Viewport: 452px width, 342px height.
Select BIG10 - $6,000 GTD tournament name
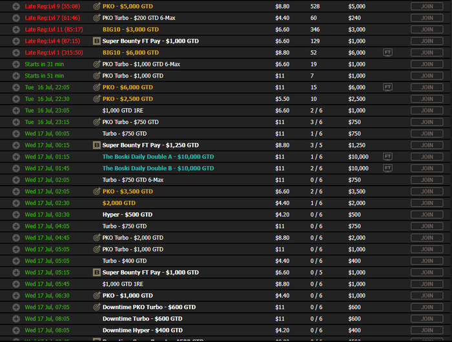click(130, 52)
